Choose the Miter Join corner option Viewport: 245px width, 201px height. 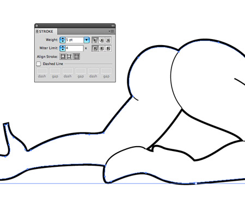[95, 48]
